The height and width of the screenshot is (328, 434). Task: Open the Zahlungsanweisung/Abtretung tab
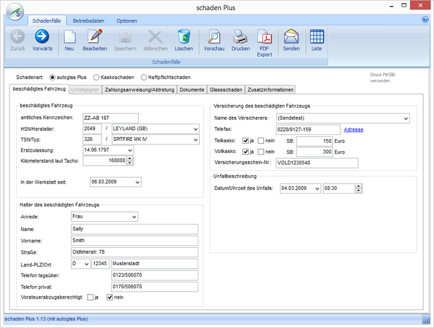tap(141, 90)
